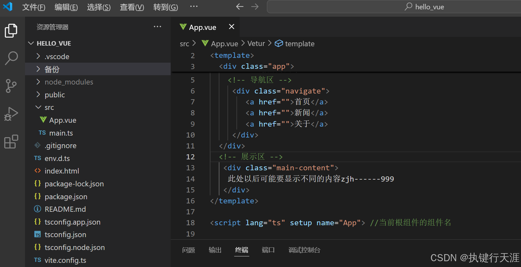The image size is (521, 267).
Task: Expand the 备份 folder
Action: click(98, 69)
